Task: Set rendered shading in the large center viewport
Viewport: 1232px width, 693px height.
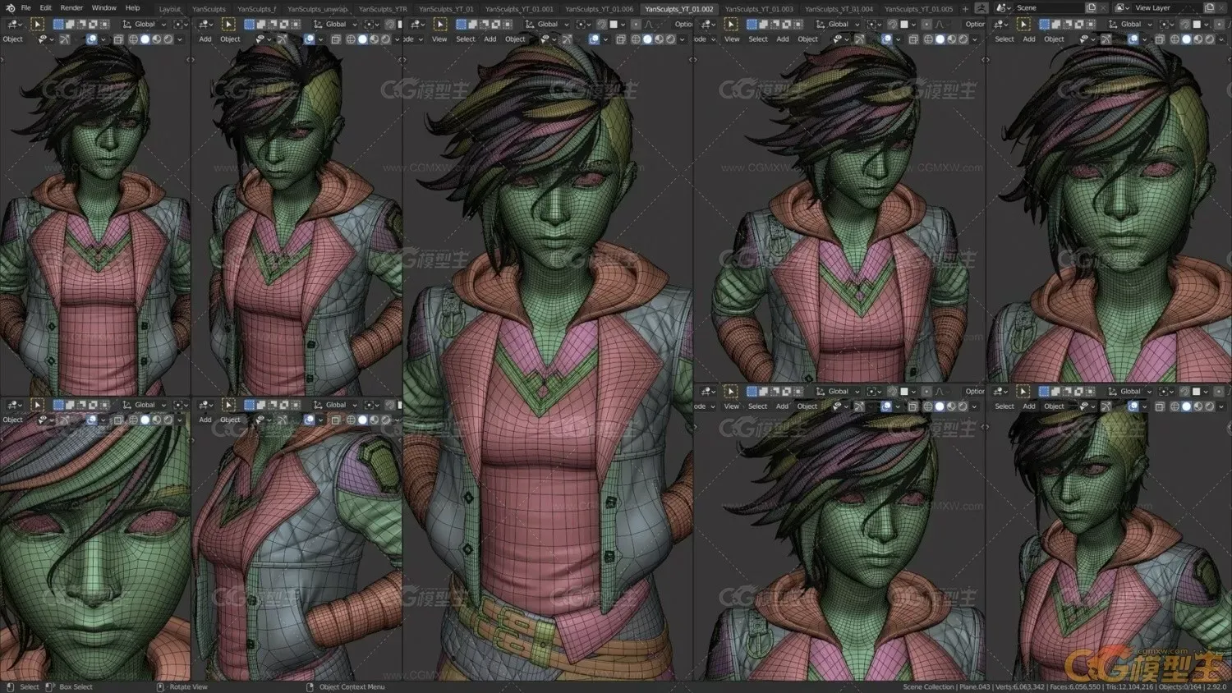Action: coord(670,39)
